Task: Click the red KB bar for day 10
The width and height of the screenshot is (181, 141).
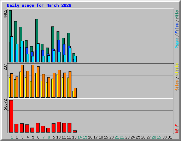Action: (59, 127)
